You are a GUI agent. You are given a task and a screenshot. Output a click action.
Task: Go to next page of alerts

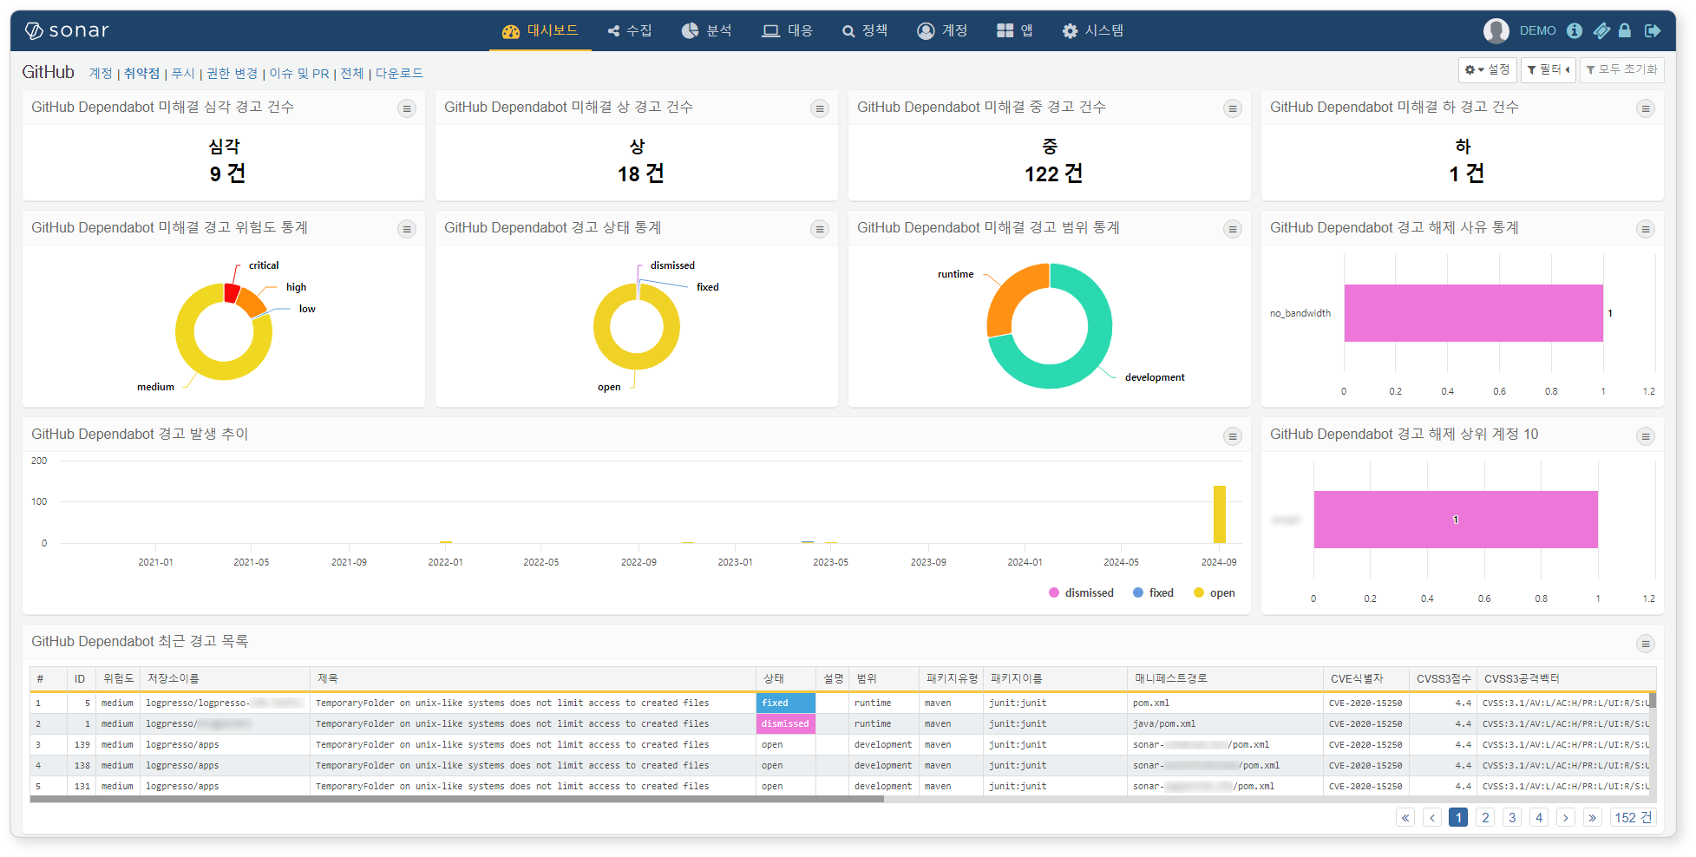(x=1566, y=817)
